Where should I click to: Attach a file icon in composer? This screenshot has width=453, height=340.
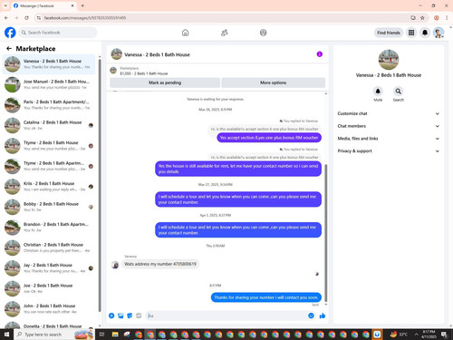point(120,316)
